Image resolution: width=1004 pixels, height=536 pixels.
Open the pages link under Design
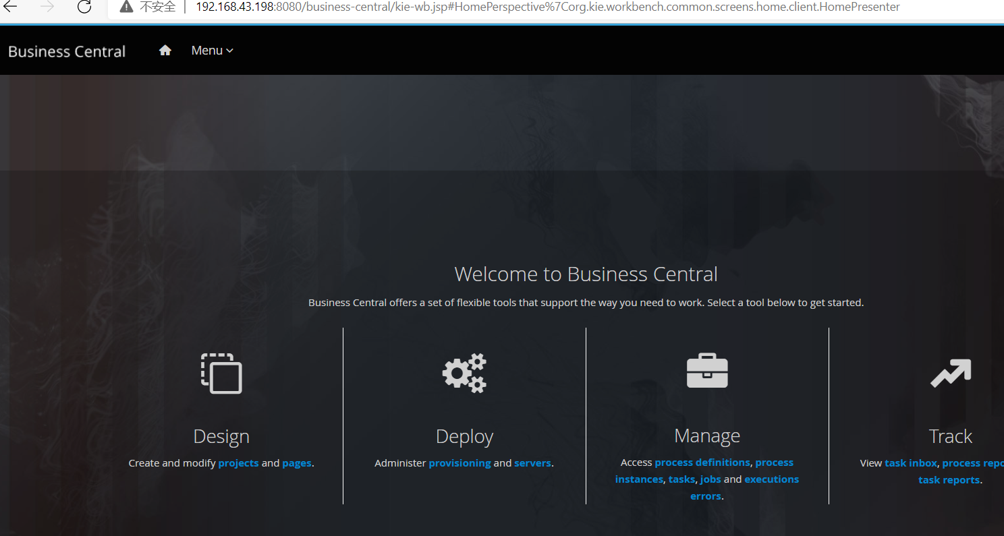click(296, 463)
